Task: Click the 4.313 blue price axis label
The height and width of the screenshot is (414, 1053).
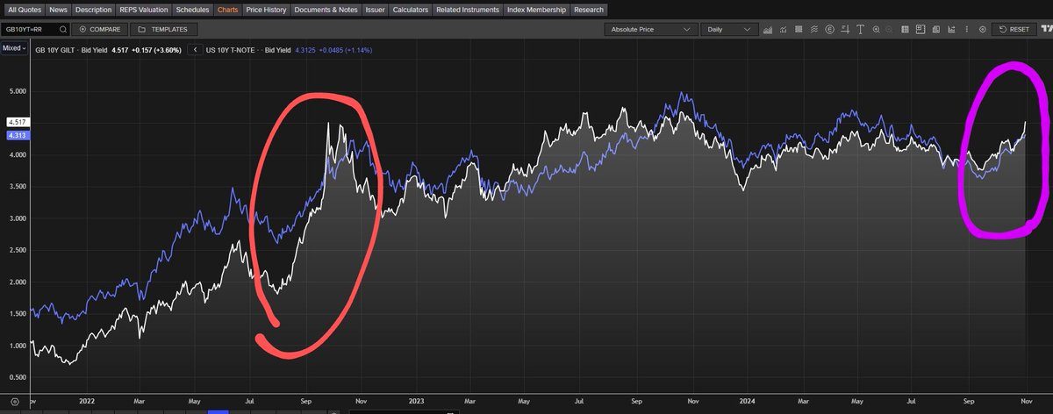Action: [17, 135]
